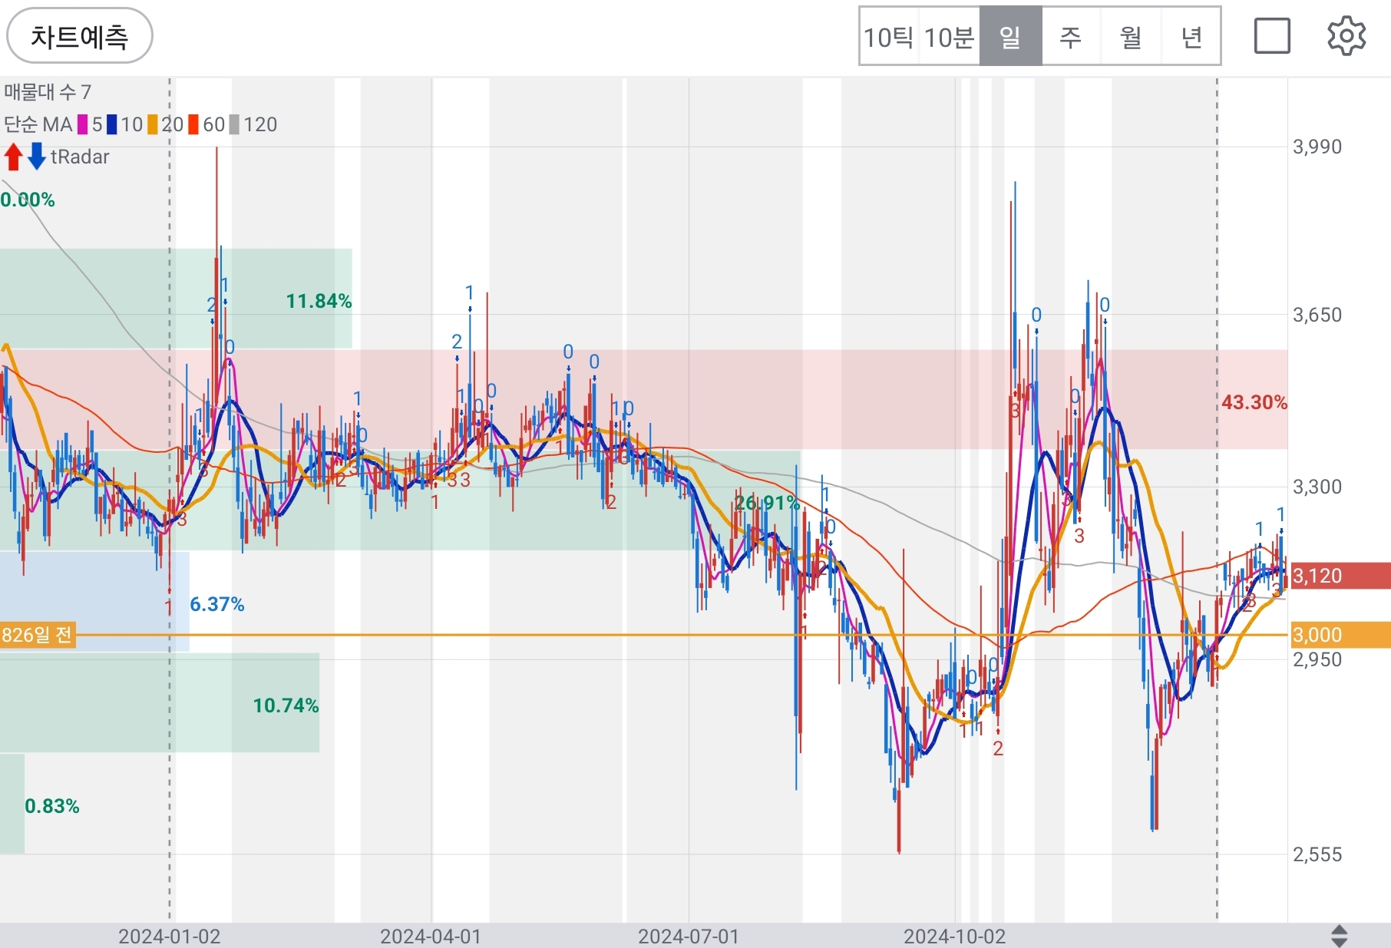Select the 주 weekly timeframe tab
Image resolution: width=1391 pixels, height=948 pixels.
pyautogui.click(x=1070, y=37)
